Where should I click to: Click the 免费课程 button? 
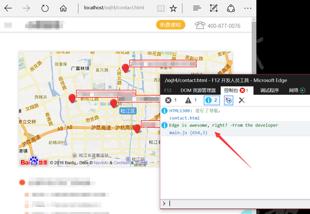[170, 25]
